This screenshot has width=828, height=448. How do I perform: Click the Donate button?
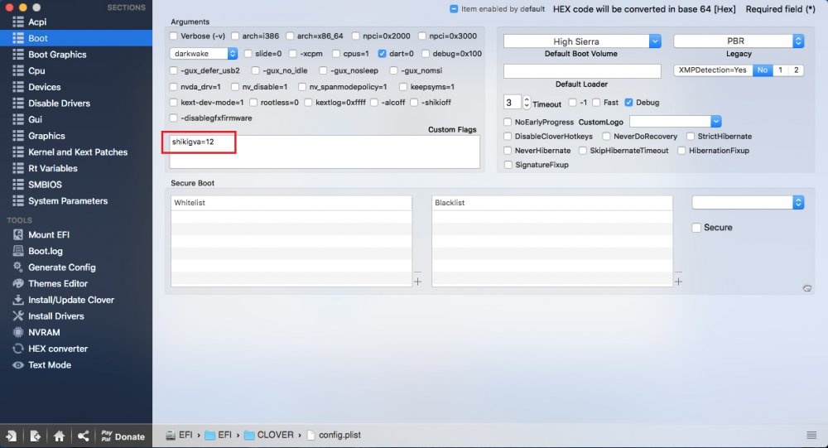click(123, 436)
